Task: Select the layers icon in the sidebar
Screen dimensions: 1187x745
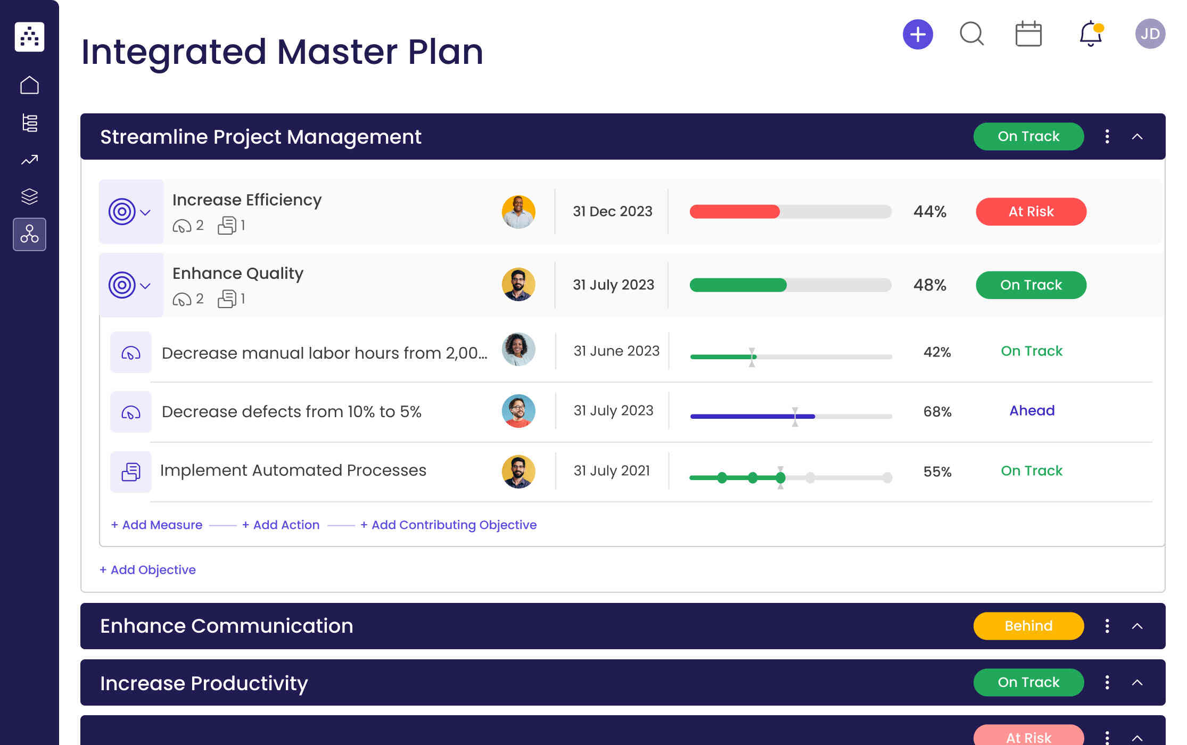Action: coord(29,196)
